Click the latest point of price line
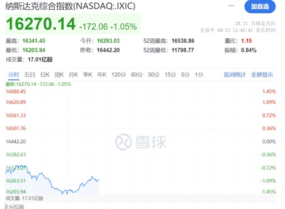Screen dimensions: 285x209 [x=99, y=180]
